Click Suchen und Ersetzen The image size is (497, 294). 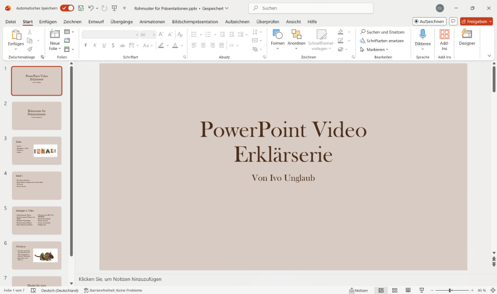tap(382, 32)
